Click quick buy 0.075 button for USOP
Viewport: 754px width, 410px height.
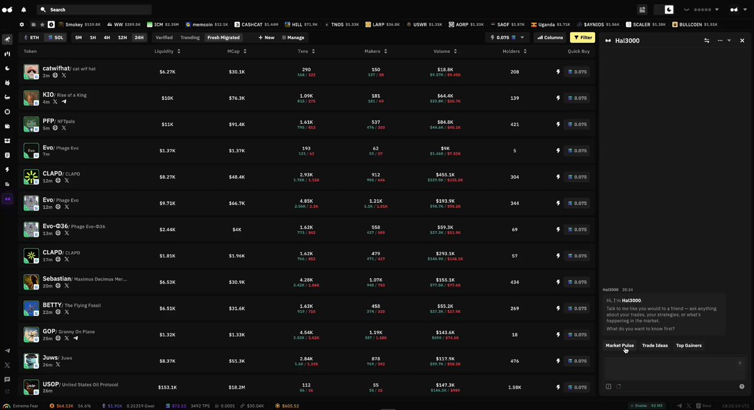[x=577, y=387]
